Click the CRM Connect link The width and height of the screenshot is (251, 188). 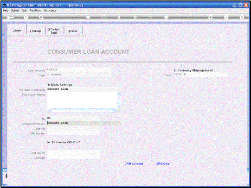(x=134, y=164)
